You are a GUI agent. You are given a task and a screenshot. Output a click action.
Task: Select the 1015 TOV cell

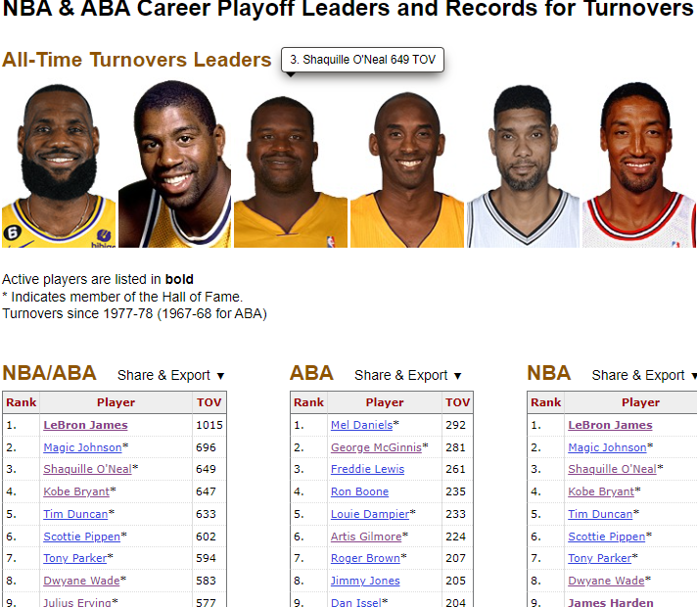point(209,425)
